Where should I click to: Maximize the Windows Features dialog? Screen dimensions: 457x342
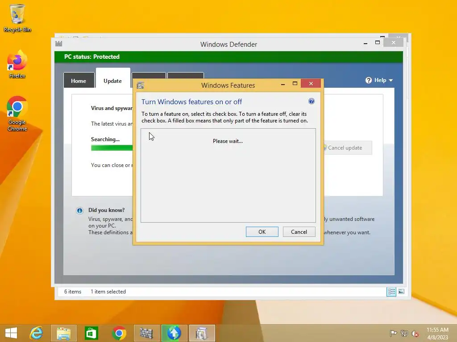click(x=295, y=84)
